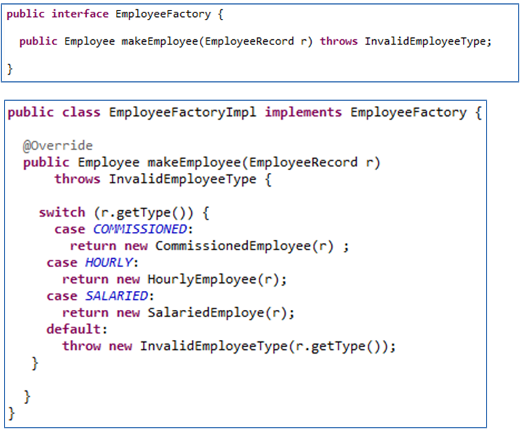Viewport: 520px width, 431px height.
Task: Click the class keyword in the lower snippet
Action: pyautogui.click(x=81, y=113)
